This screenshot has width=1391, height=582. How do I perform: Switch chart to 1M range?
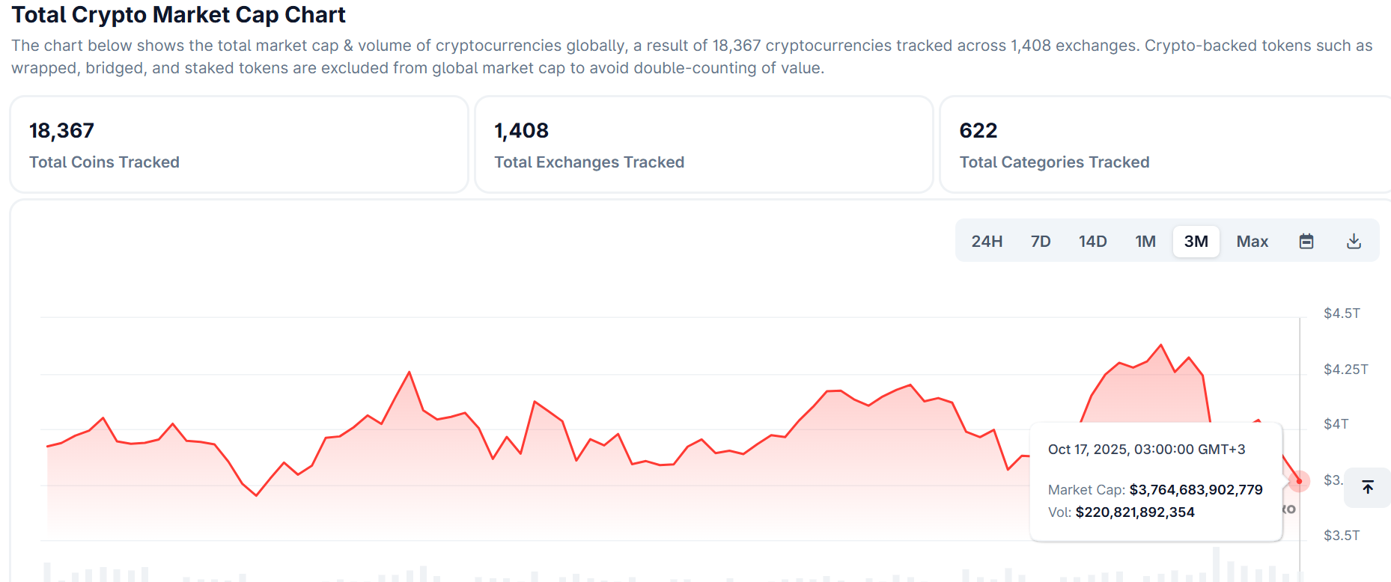tap(1145, 241)
